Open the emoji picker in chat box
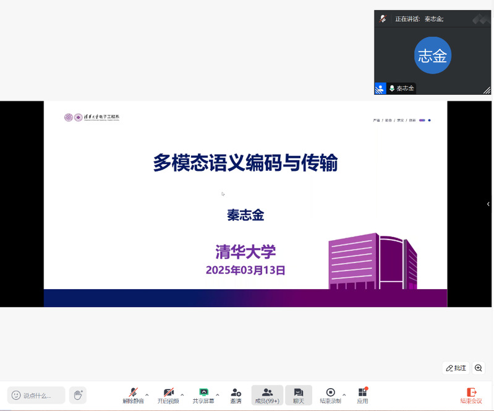Viewport: 494px width, 411px height. [x=16, y=395]
